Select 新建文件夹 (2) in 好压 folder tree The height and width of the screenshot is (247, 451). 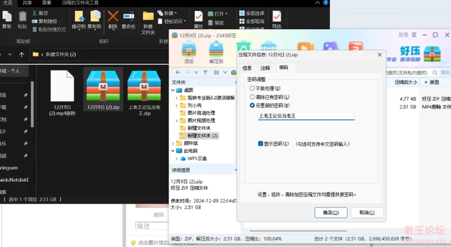pos(199,136)
